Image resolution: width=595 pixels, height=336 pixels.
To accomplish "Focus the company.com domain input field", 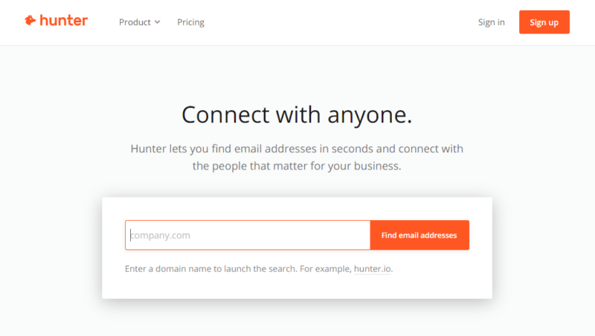I will [x=248, y=235].
